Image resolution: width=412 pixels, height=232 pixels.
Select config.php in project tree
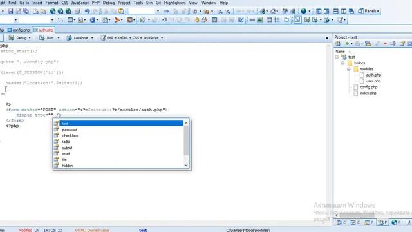point(368,87)
